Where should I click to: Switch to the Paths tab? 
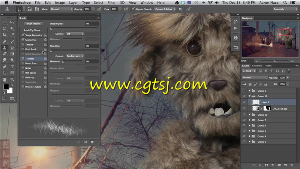[268, 66]
